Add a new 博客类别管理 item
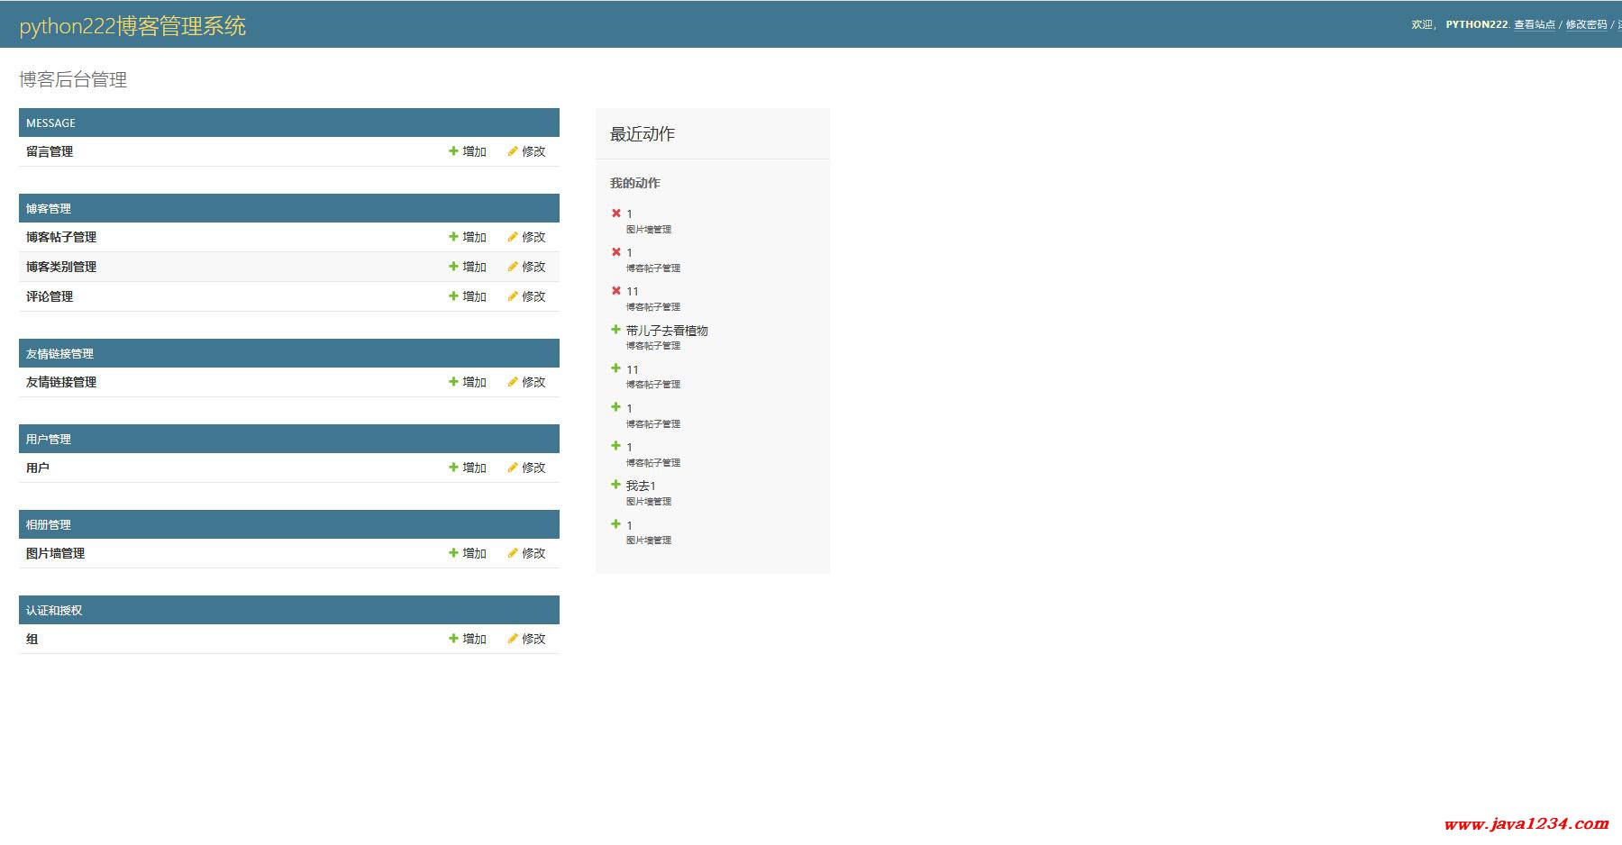 [468, 267]
